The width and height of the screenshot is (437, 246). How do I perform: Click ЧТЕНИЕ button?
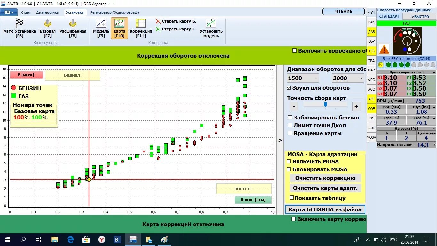pyautogui.click(x=344, y=11)
